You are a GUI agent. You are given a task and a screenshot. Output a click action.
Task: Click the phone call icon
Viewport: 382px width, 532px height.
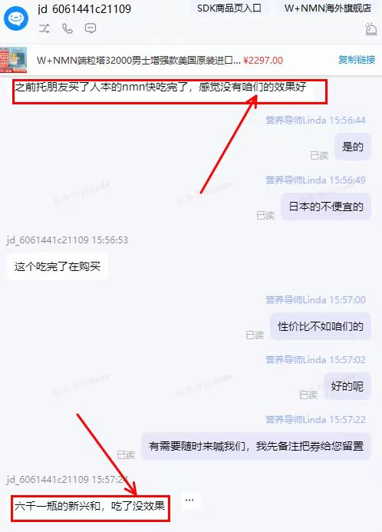pos(68,28)
